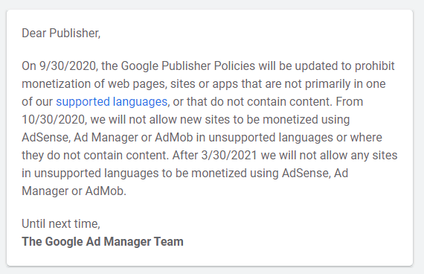424x274 pixels.
Task: Click 'AdSense, Ad Manager or AdMob' on the fifth line
Action: point(107,138)
